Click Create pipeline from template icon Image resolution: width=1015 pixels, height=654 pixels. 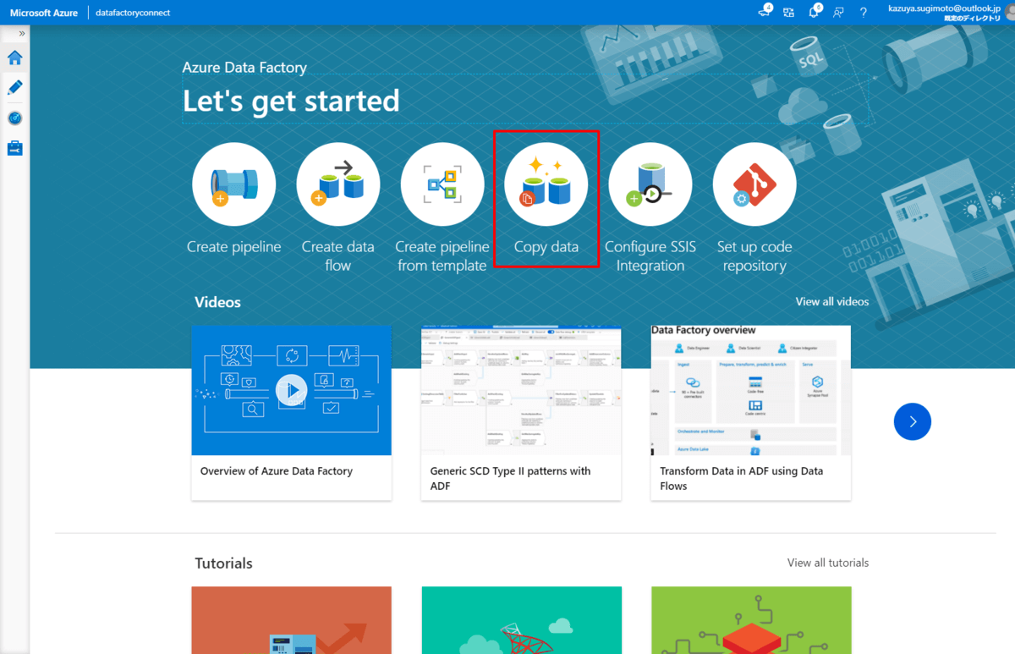[442, 184]
